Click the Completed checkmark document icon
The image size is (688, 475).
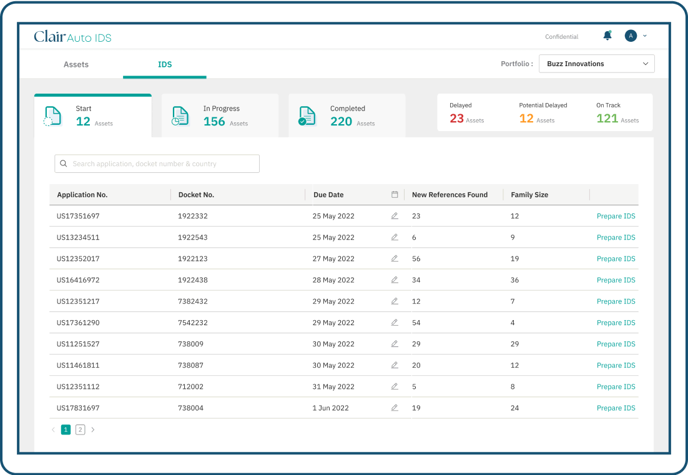pyautogui.click(x=307, y=115)
